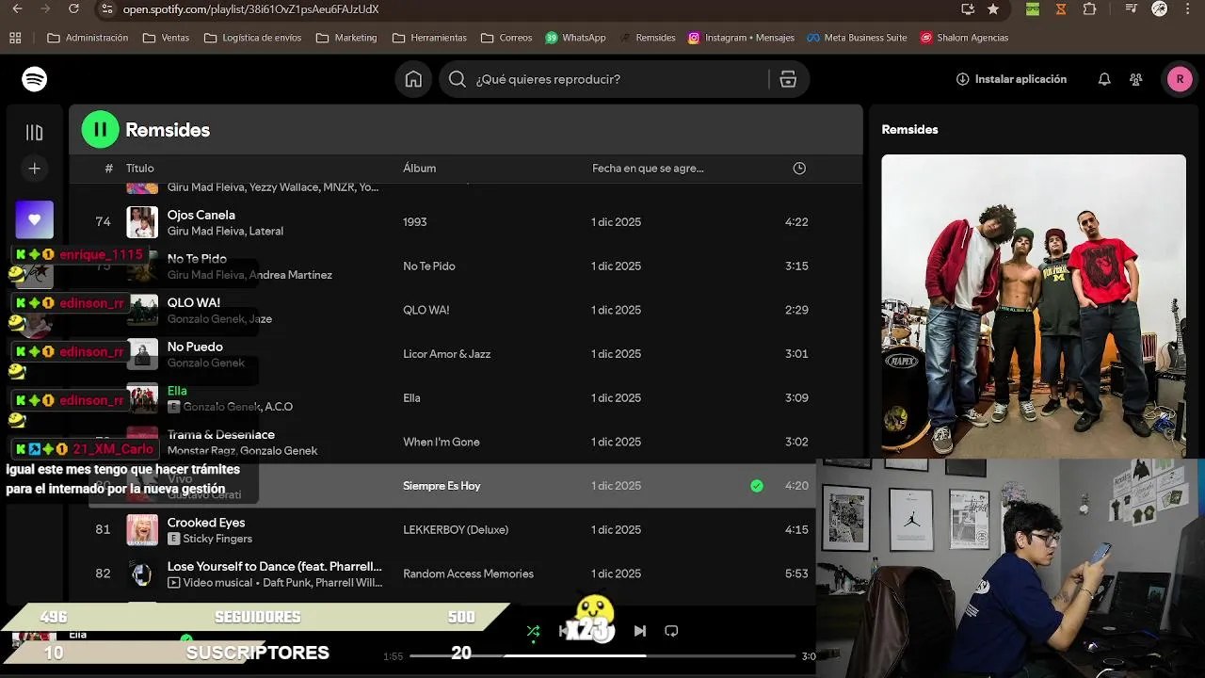Open the Logística de envíos bookmark folder
Image resolution: width=1205 pixels, height=678 pixels.
[252, 38]
